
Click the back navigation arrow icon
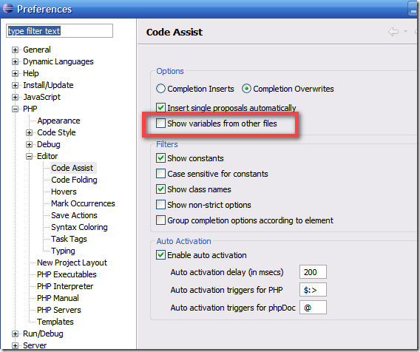pyautogui.click(x=393, y=32)
